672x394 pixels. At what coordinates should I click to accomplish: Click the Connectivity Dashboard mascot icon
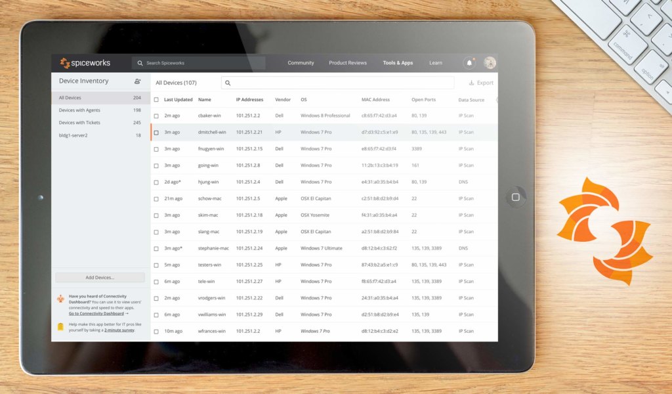coord(62,299)
